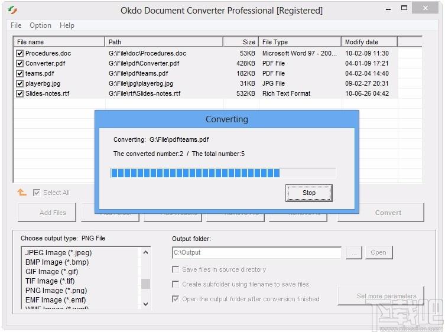
Task: Click the Open output folder button
Action: tap(378, 252)
